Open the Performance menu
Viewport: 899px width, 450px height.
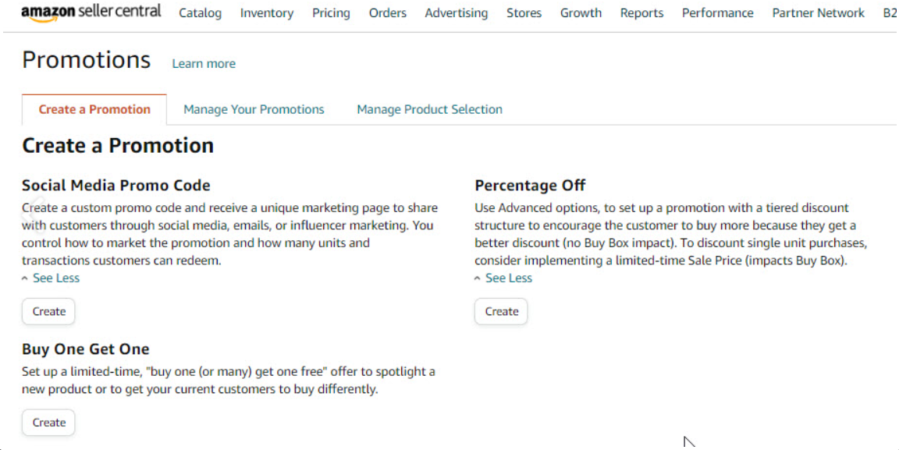pyautogui.click(x=717, y=13)
